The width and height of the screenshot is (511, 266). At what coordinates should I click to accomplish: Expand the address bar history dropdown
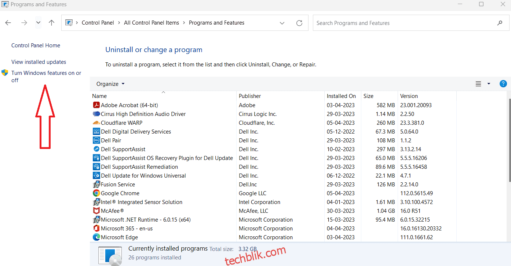(282, 23)
